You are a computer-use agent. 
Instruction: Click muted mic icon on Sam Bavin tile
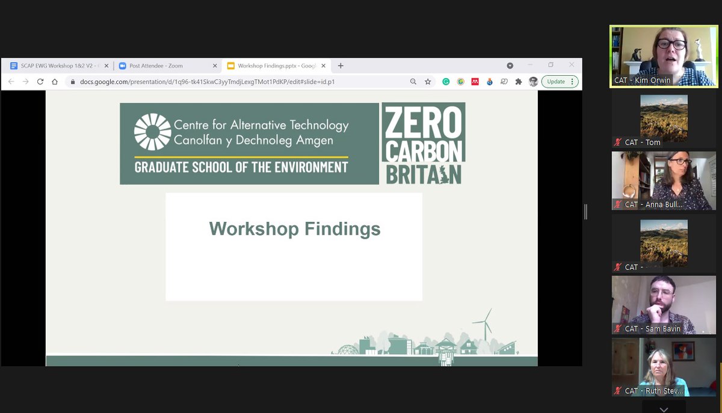(618, 329)
